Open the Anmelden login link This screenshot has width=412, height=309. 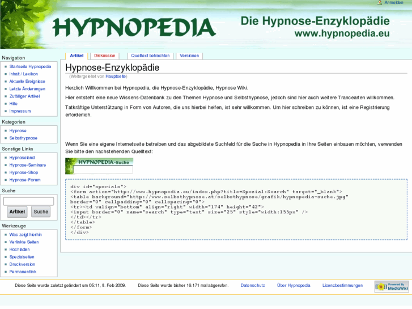[394, 2]
